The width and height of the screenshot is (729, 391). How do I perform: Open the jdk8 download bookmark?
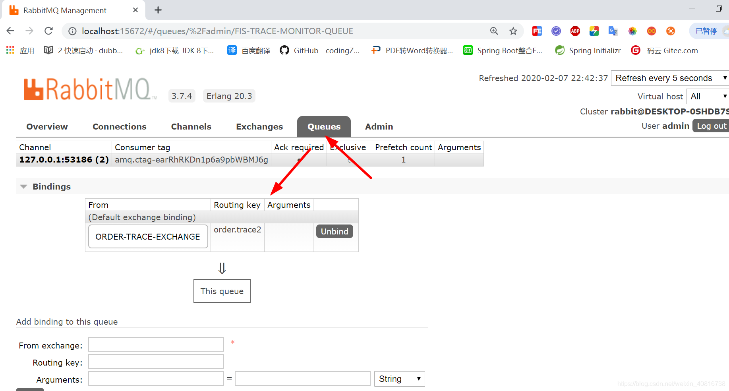tap(175, 50)
